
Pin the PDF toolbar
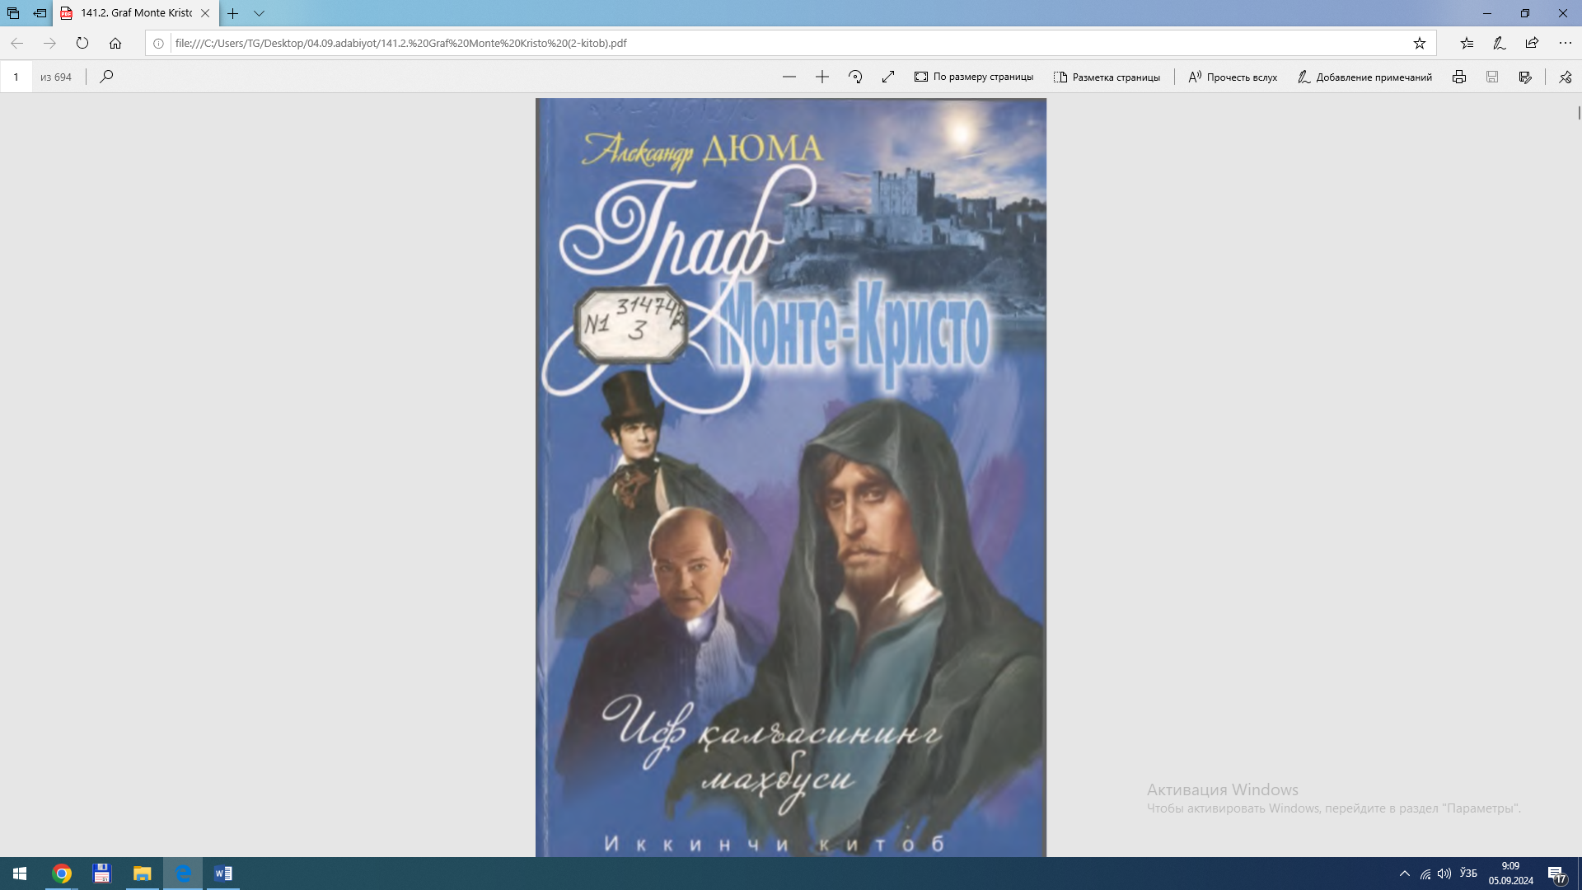(x=1566, y=77)
